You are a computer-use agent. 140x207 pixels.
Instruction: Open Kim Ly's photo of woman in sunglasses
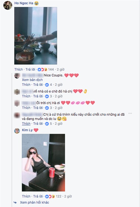(x=43, y=163)
